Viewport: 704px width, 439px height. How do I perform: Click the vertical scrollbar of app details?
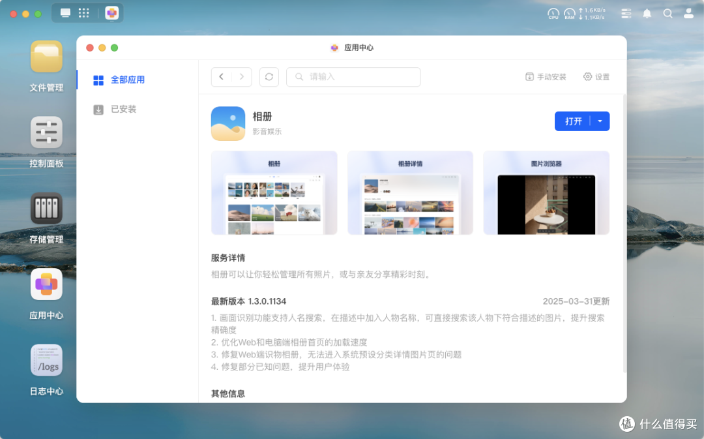624,234
